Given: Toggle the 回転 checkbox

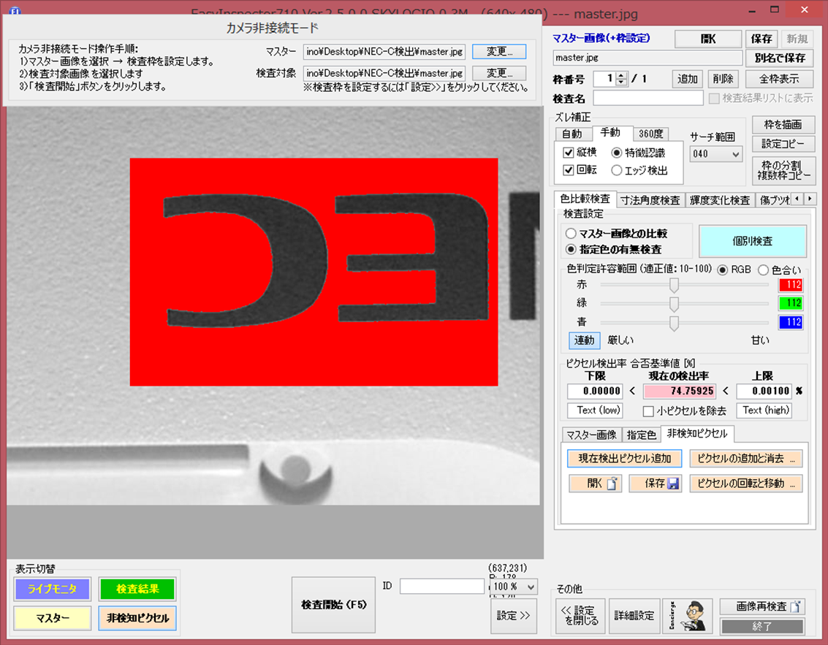Looking at the screenshot, I should pos(569,170).
